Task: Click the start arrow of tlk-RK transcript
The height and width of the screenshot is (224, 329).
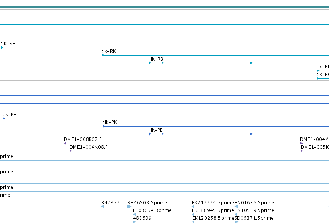Action: tap(103, 55)
